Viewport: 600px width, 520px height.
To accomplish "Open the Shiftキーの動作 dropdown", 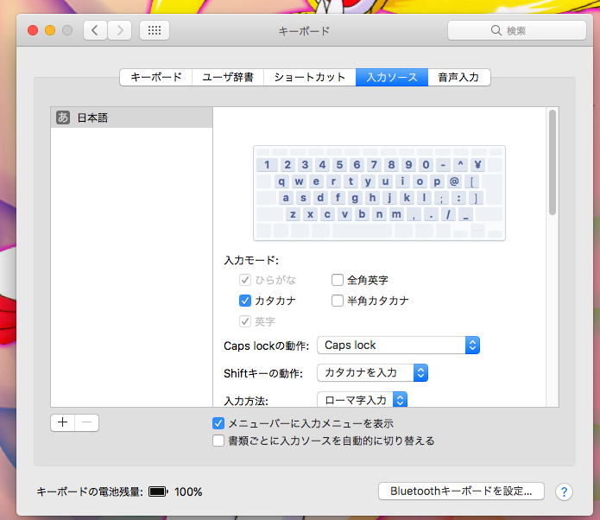I will point(372,372).
